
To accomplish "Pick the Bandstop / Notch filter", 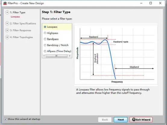I will (x=45, y=45).
